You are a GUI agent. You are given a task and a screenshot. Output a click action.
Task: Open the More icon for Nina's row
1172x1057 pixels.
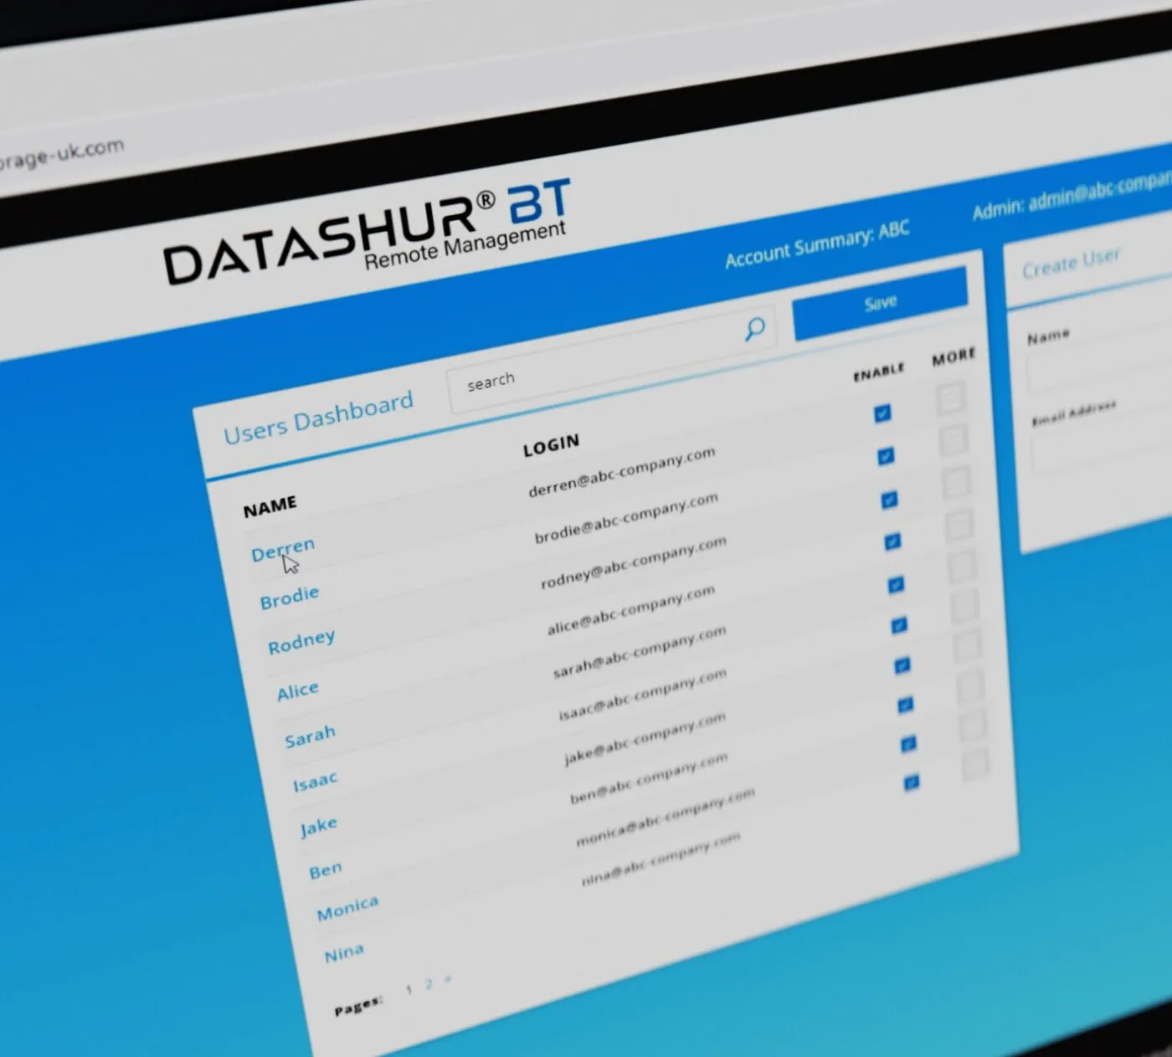(975, 764)
